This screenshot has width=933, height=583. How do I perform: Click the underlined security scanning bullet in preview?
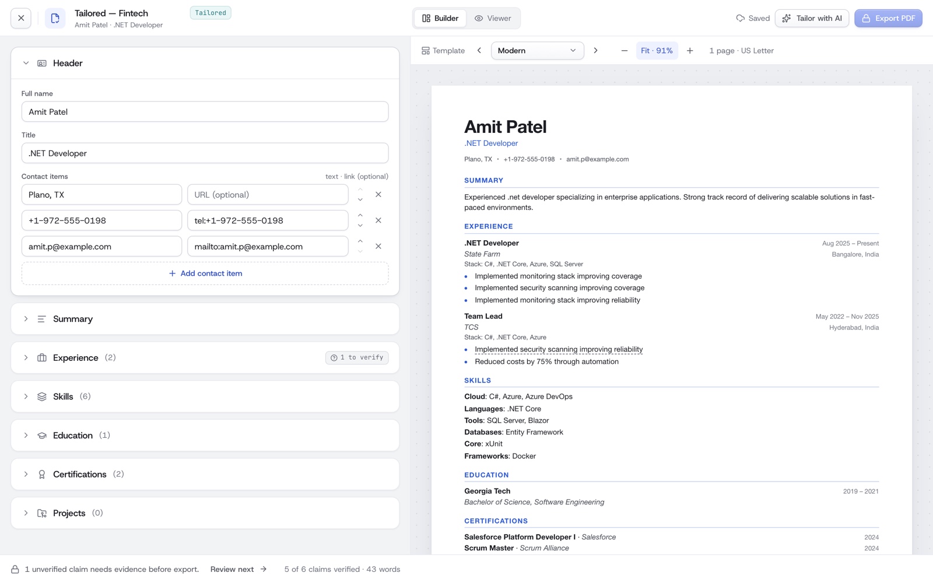click(x=559, y=350)
